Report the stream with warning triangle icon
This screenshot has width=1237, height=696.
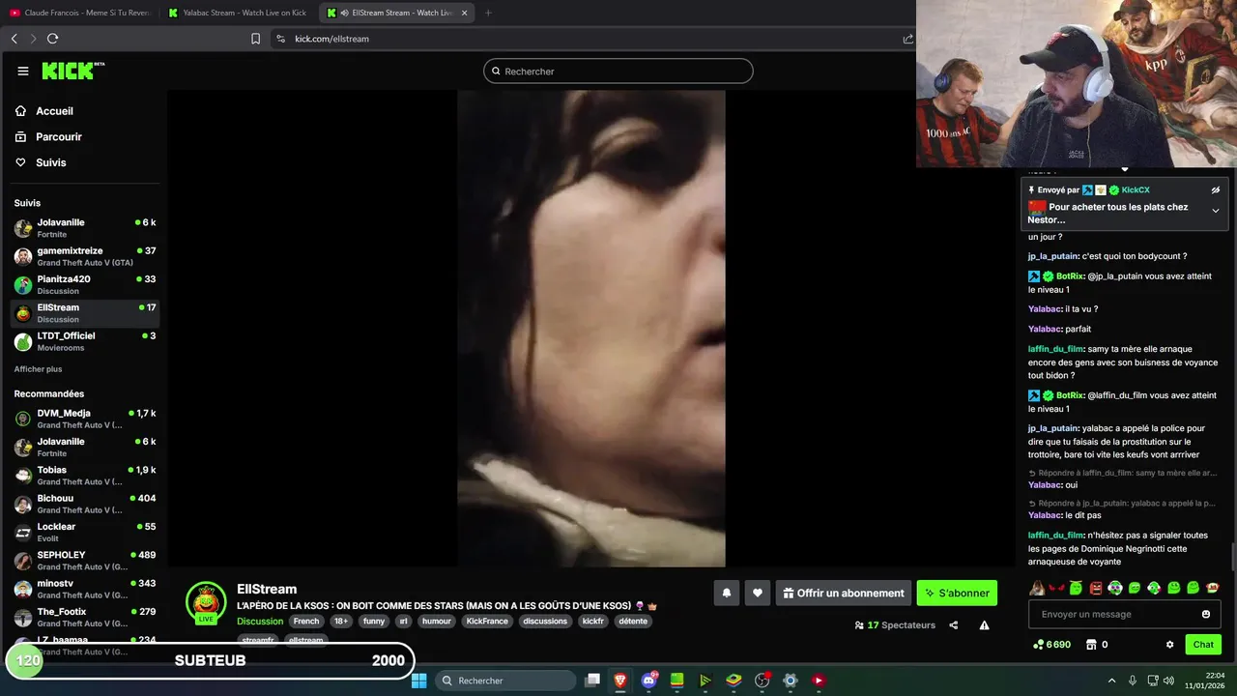(x=984, y=625)
